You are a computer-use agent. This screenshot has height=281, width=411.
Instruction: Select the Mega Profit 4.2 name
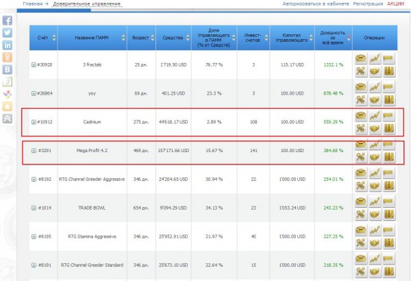coord(92,151)
